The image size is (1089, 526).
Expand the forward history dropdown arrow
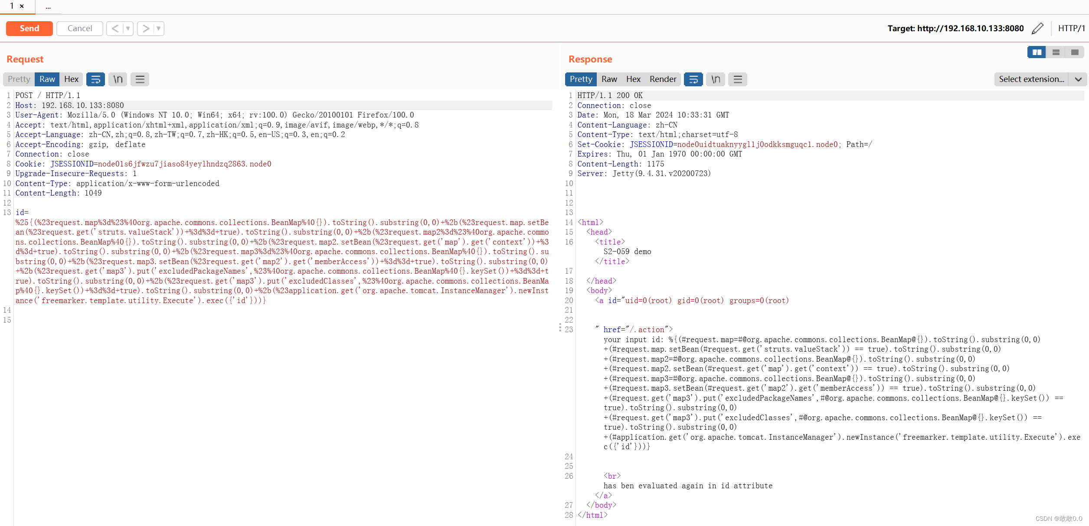click(159, 29)
